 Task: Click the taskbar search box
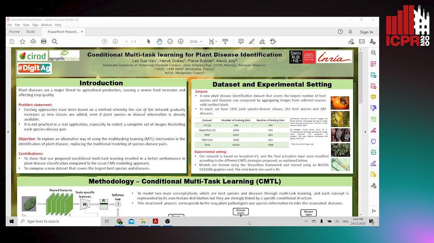tap(60, 221)
